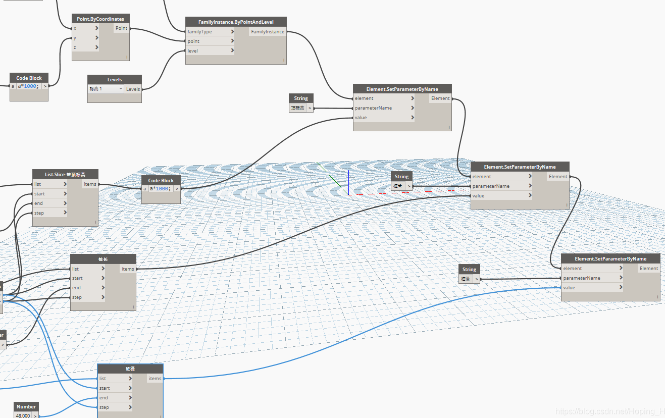The image size is (665, 418).
Task: Click chevron beside y on Point.ByCoordinates
Action: pyautogui.click(x=96, y=38)
